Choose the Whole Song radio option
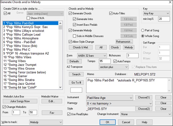 (x=143, y=36)
